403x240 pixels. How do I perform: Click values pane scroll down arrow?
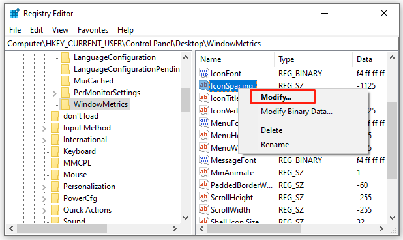point(392,218)
